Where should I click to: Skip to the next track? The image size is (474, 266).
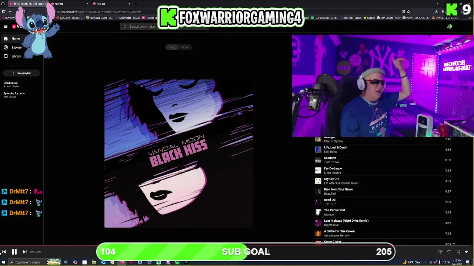(x=24, y=252)
